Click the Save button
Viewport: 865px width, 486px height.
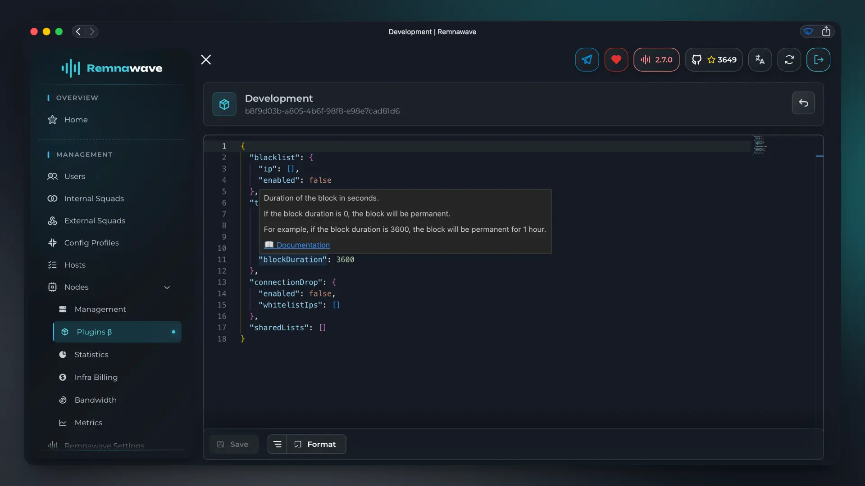tap(233, 444)
